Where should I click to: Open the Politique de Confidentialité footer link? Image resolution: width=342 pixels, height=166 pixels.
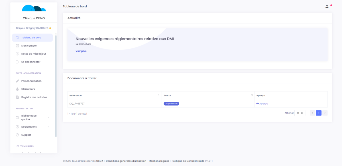[188, 161]
